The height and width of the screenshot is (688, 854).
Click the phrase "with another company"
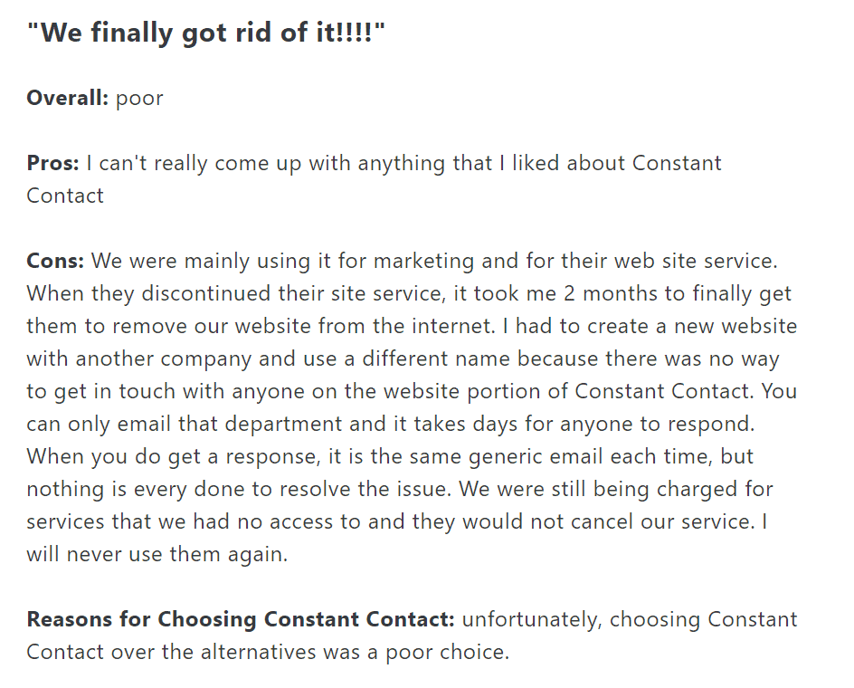(x=139, y=359)
